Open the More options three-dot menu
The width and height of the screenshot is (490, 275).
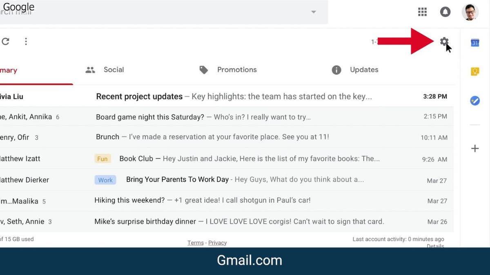(x=26, y=41)
